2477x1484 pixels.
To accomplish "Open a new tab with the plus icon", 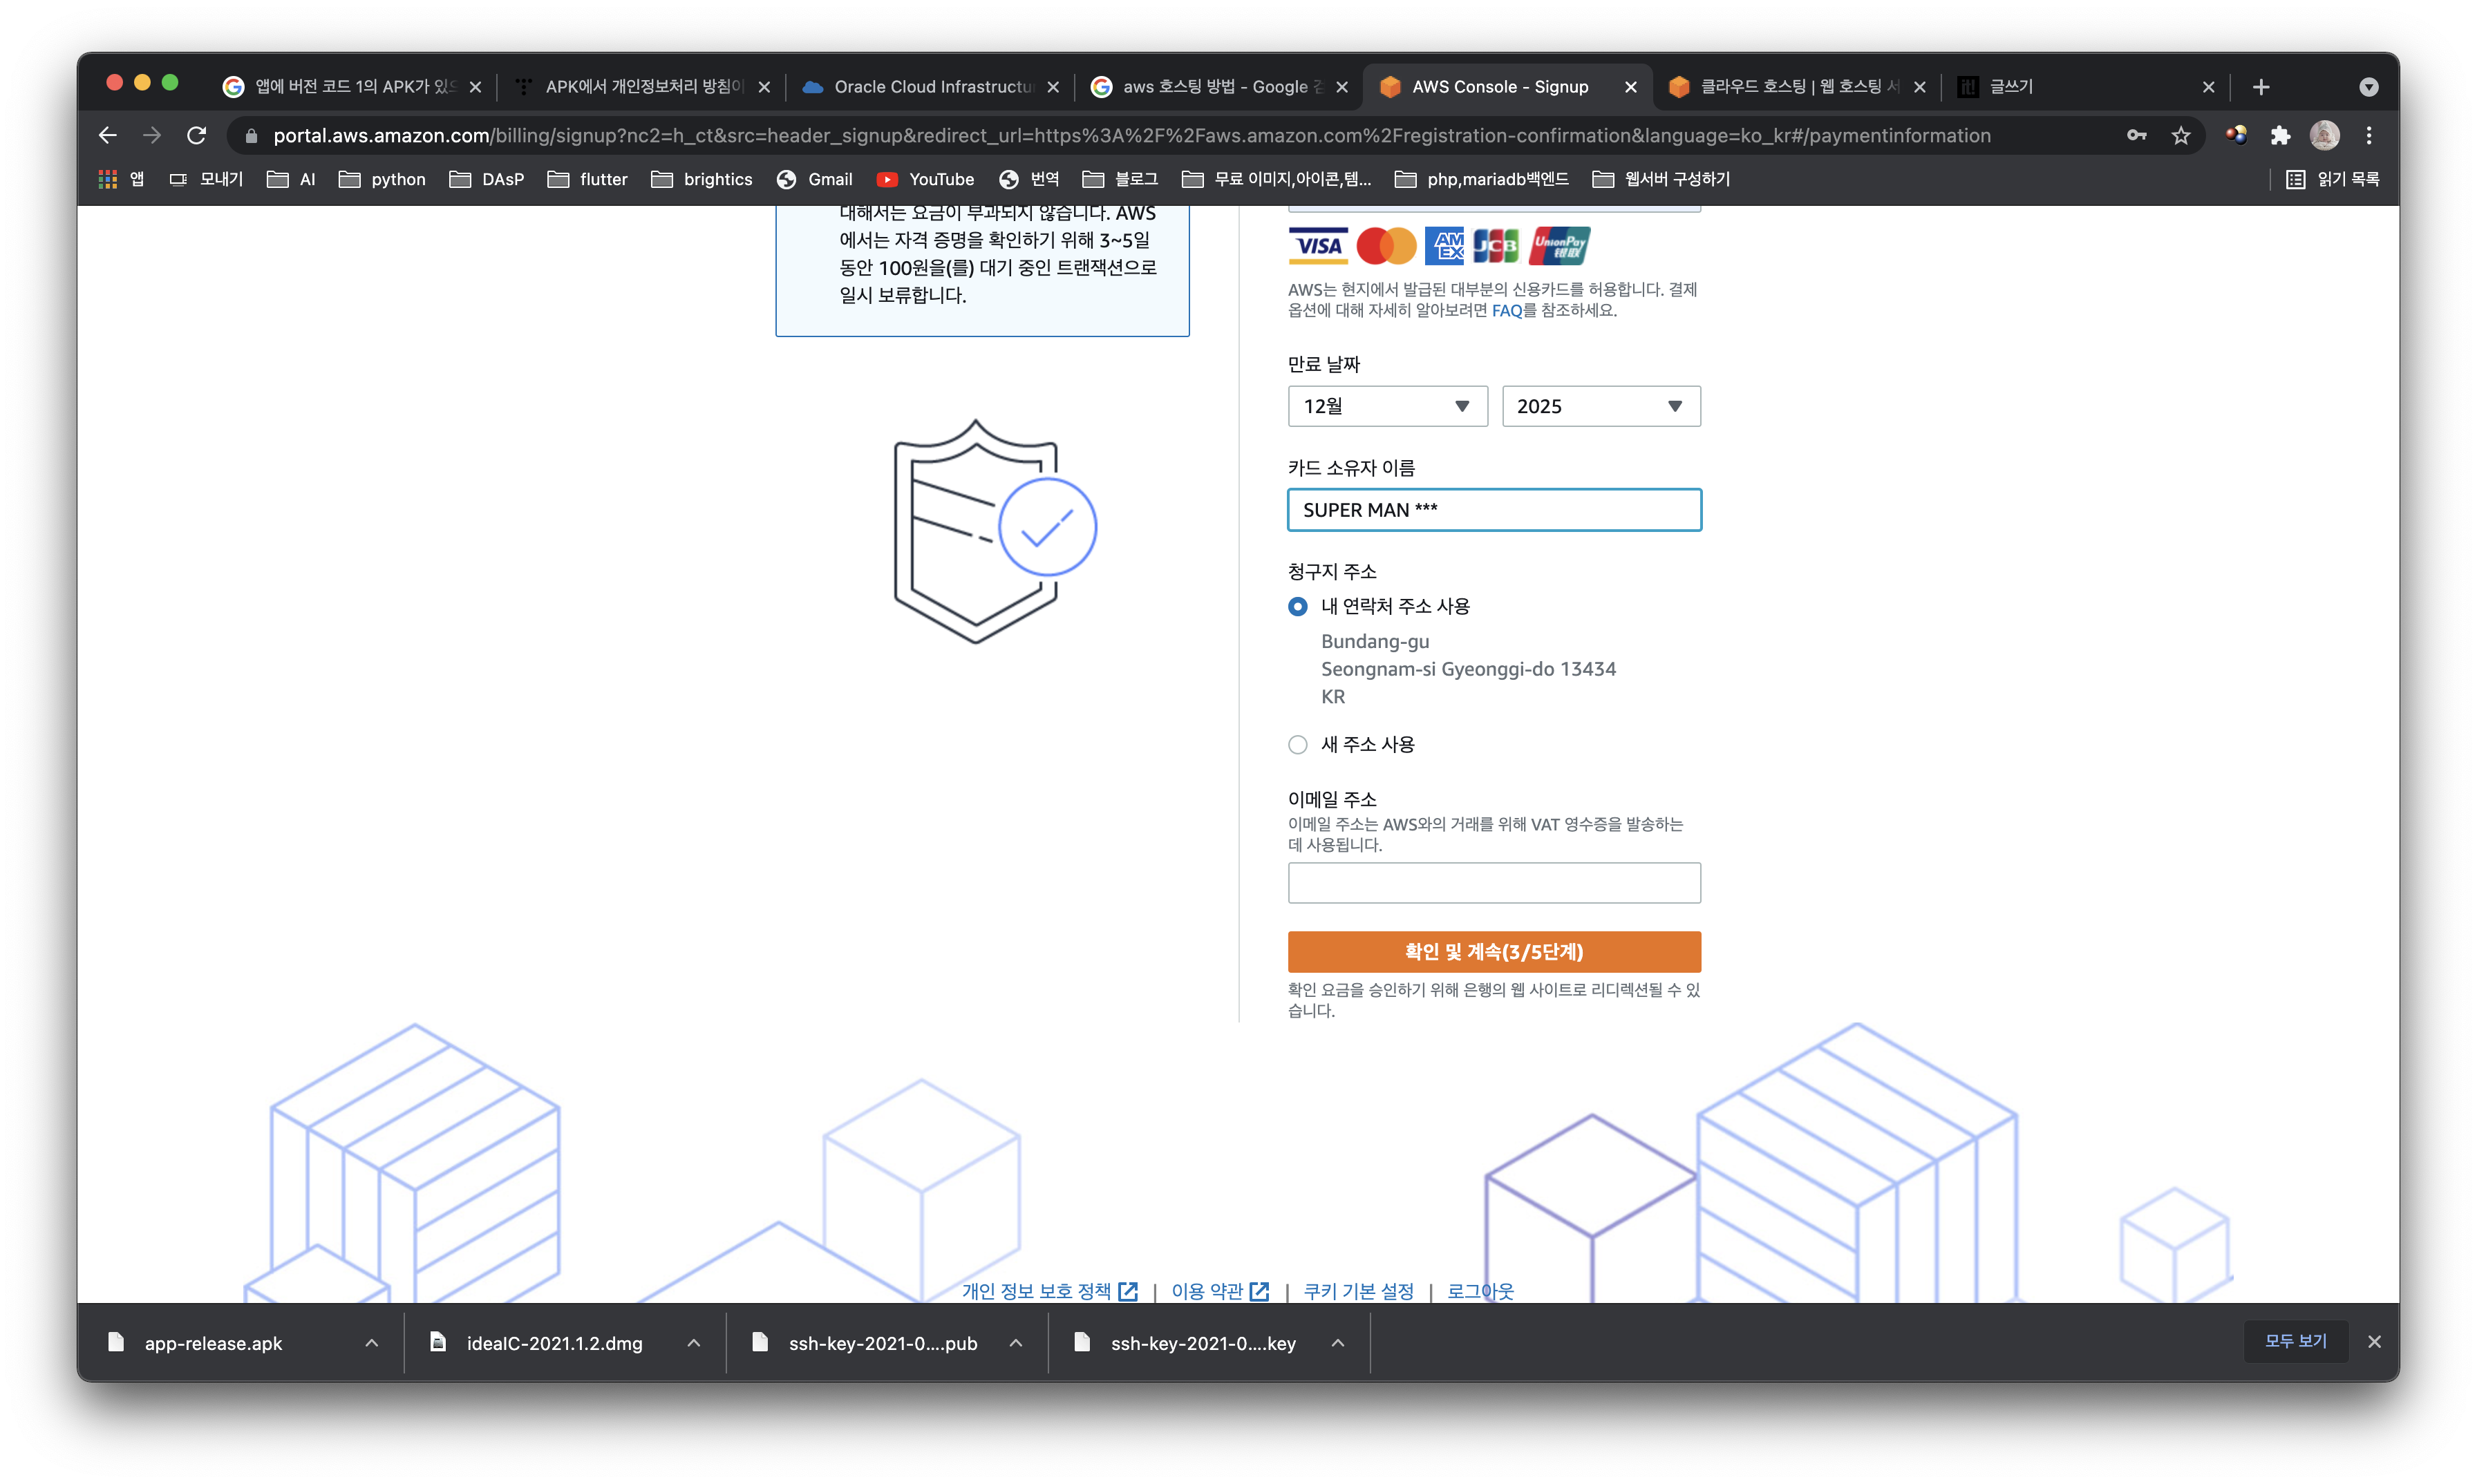I will point(2261,87).
